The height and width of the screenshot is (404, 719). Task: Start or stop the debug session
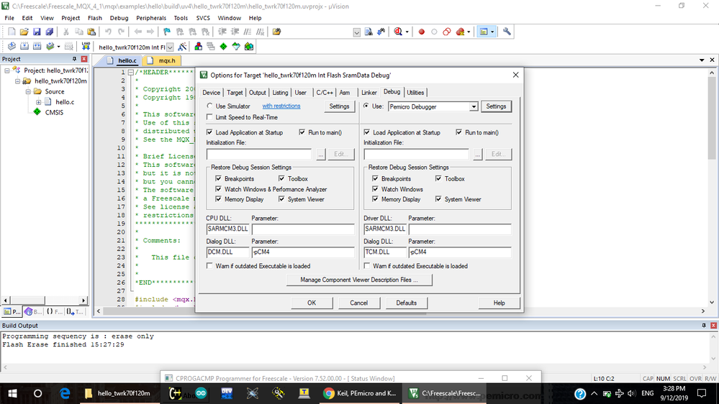[x=398, y=32]
